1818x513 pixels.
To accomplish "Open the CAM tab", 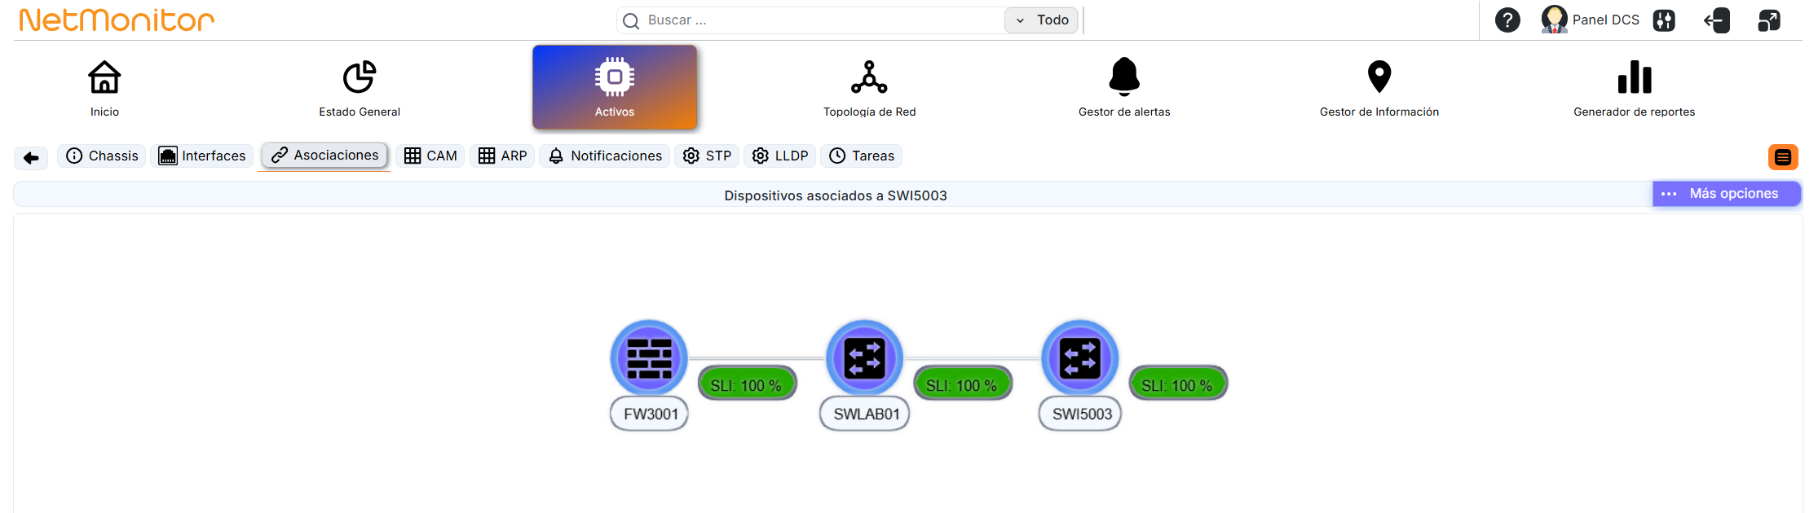I will point(430,156).
